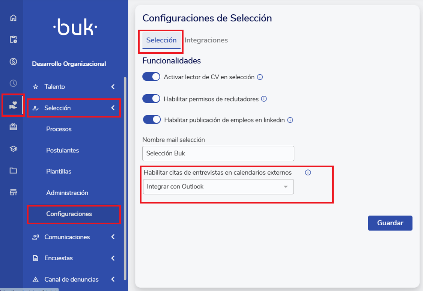Viewport: 423px width, 291px height.
Task: Open the folder documents icon
Action: [13, 171]
